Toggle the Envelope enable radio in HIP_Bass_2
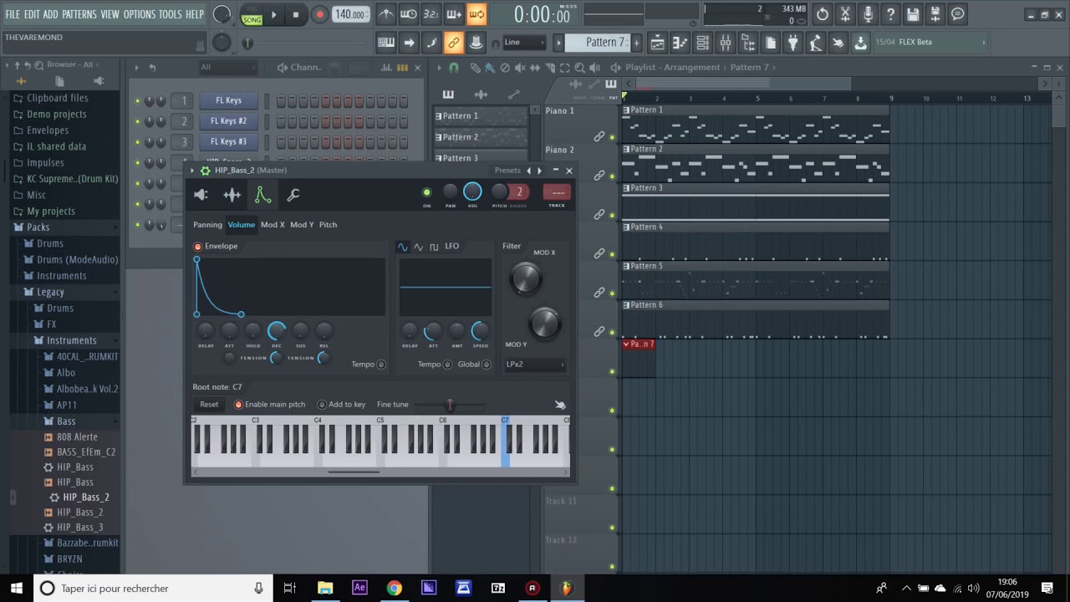1070x602 pixels. click(198, 247)
